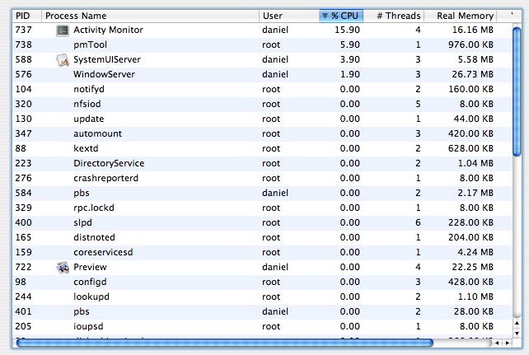Screen dimensions: 529x355
Task: Select the lookupd process row
Action: coord(262,297)
